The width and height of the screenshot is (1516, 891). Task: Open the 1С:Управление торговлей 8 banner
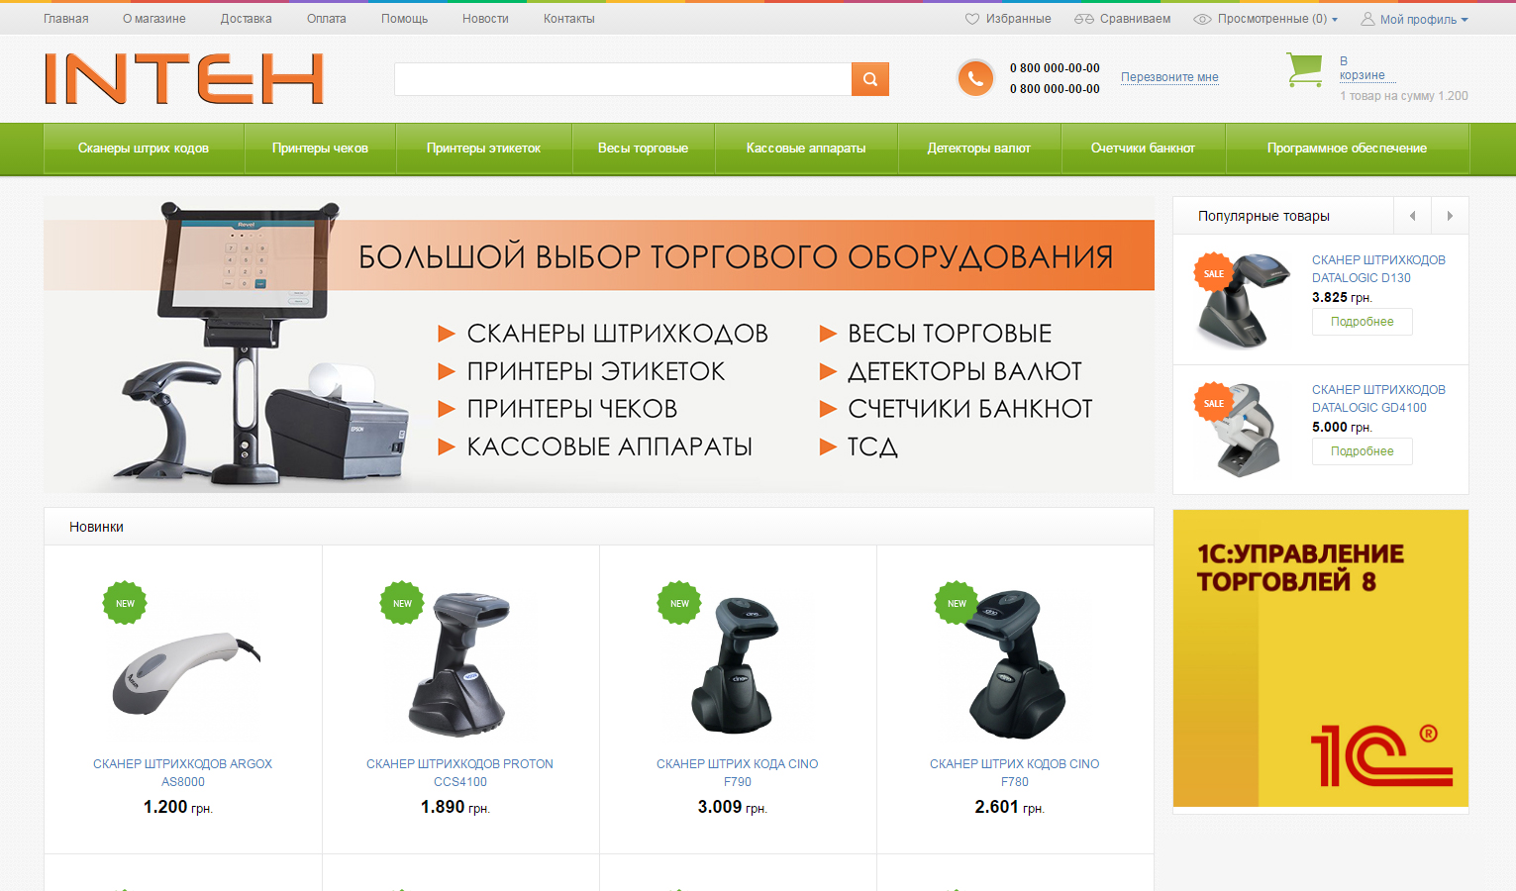coord(1321,659)
